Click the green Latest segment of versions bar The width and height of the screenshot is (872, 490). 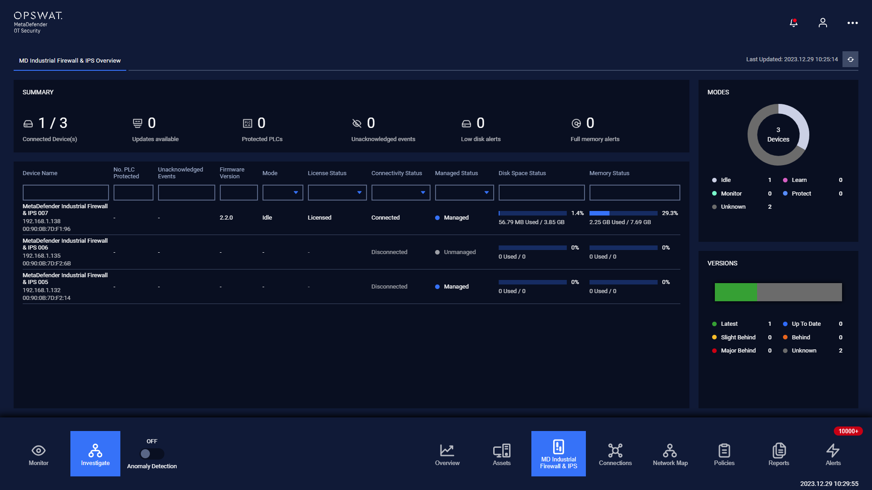pos(736,292)
